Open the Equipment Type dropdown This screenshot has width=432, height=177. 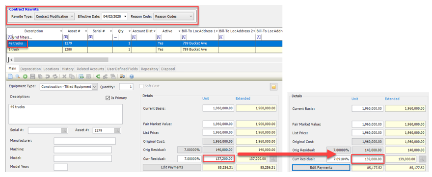pos(95,87)
